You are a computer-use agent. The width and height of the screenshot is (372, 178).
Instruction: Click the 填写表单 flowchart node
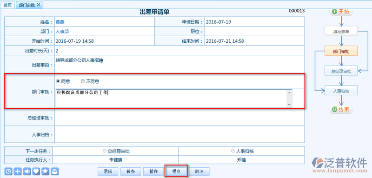point(341,31)
